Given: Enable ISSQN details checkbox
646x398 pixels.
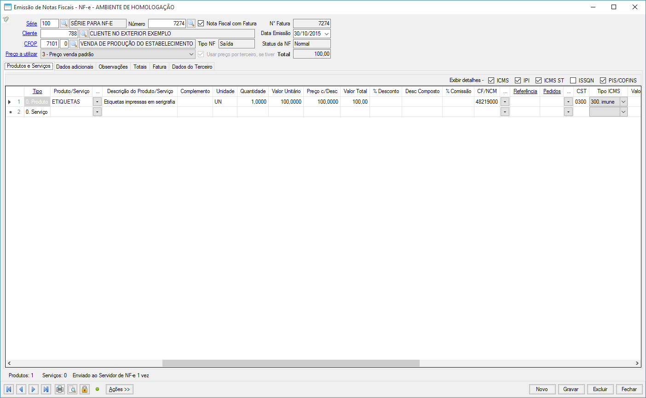Looking at the screenshot, I should (x=573, y=80).
